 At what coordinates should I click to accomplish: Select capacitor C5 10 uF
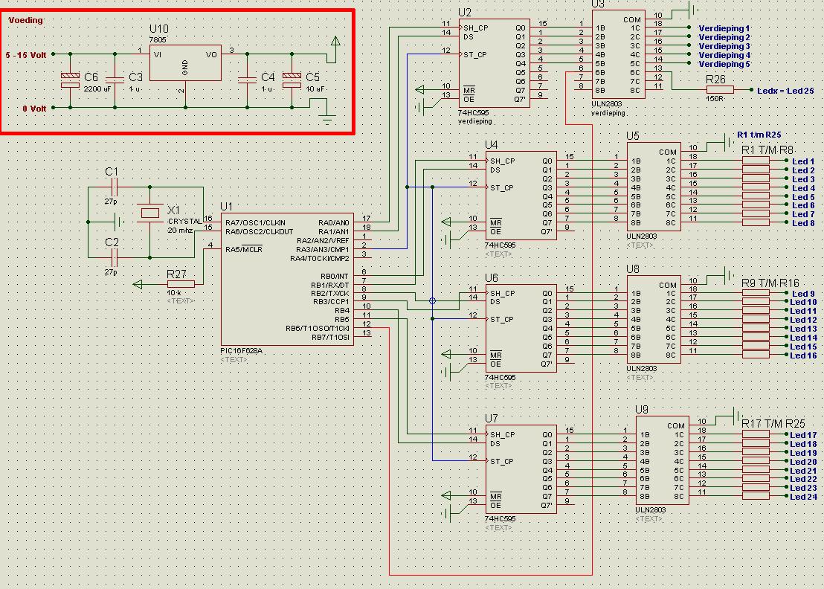pyautogui.click(x=290, y=77)
